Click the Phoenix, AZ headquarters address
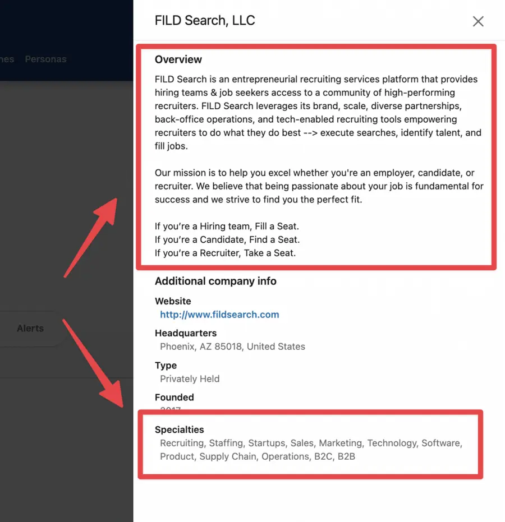505x522 pixels. pyautogui.click(x=232, y=347)
